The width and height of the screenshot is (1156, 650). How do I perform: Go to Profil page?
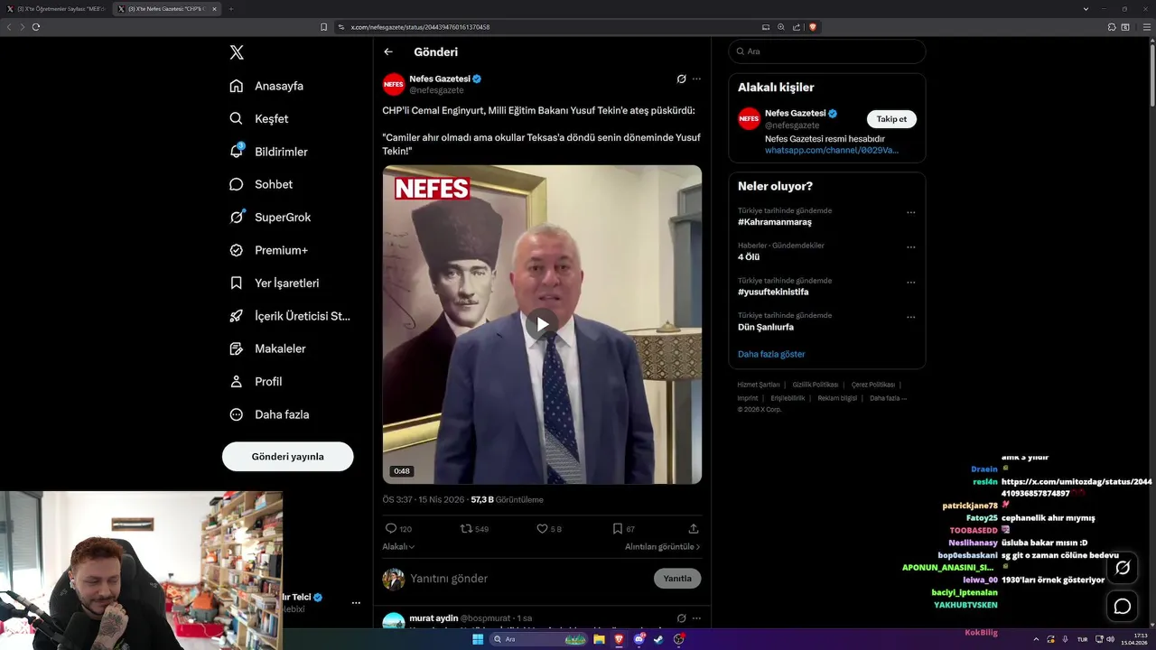tap(256, 381)
